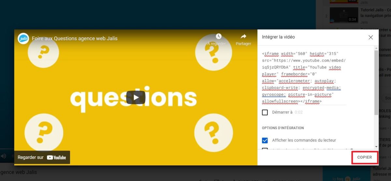Click the scrollbar down arrow in embed panel
This screenshot has height=181, width=391.
pyautogui.click(x=376, y=146)
